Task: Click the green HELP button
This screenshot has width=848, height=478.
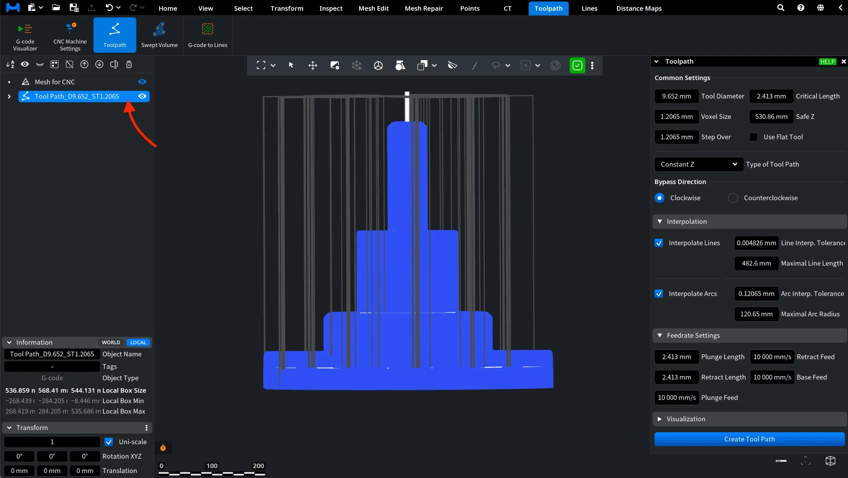Action: pos(827,62)
